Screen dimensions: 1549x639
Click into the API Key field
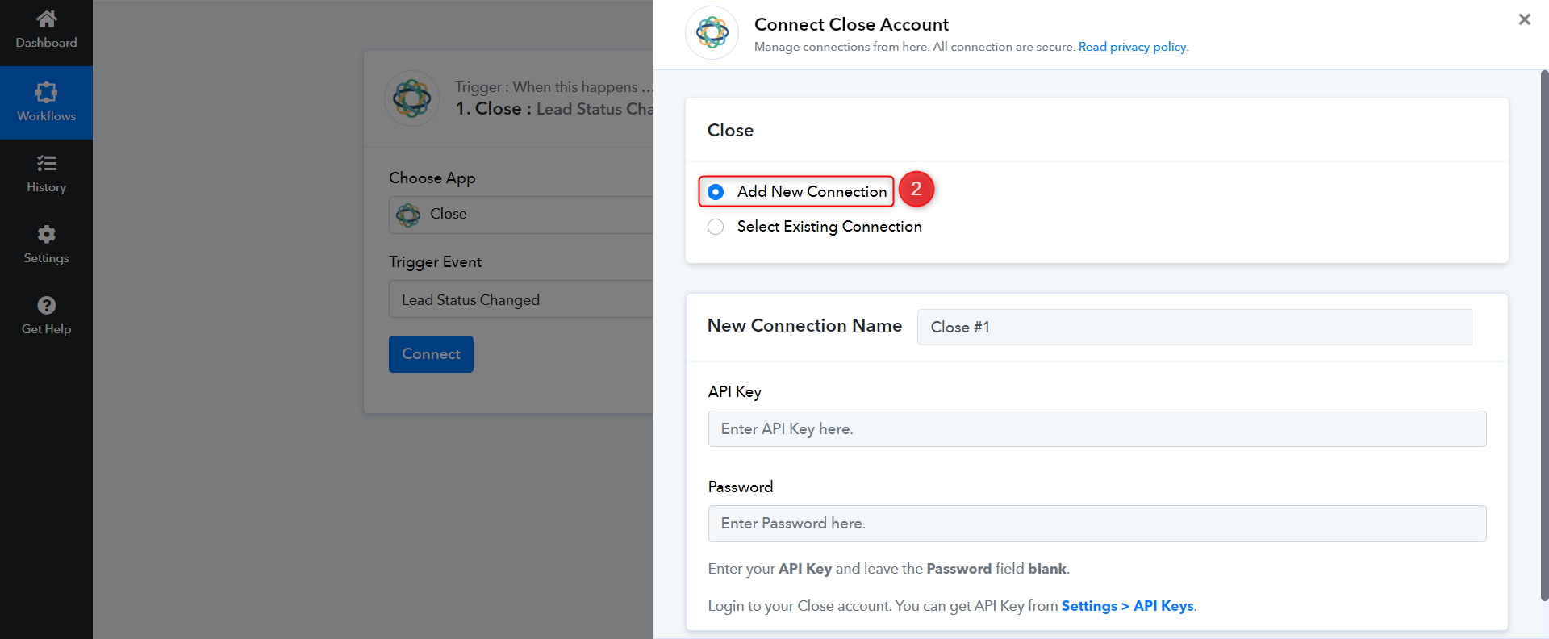[x=1097, y=429]
